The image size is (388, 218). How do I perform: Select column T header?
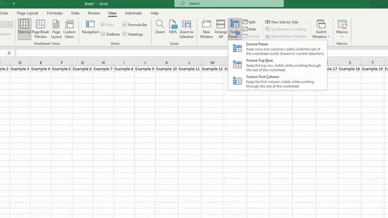(x=372, y=62)
